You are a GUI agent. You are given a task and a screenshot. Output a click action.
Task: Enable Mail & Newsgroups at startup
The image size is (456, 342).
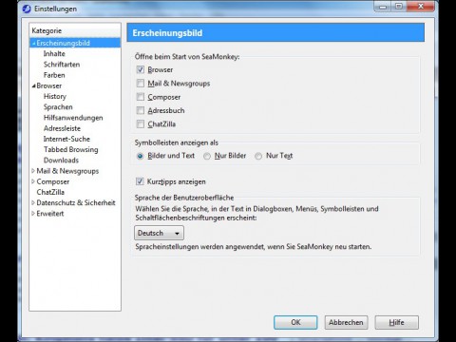click(x=141, y=84)
